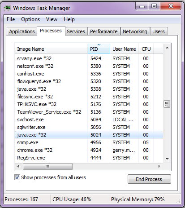Select java.exe *32 with PID 5308
The height and width of the screenshot is (208, 185).
(89, 89)
